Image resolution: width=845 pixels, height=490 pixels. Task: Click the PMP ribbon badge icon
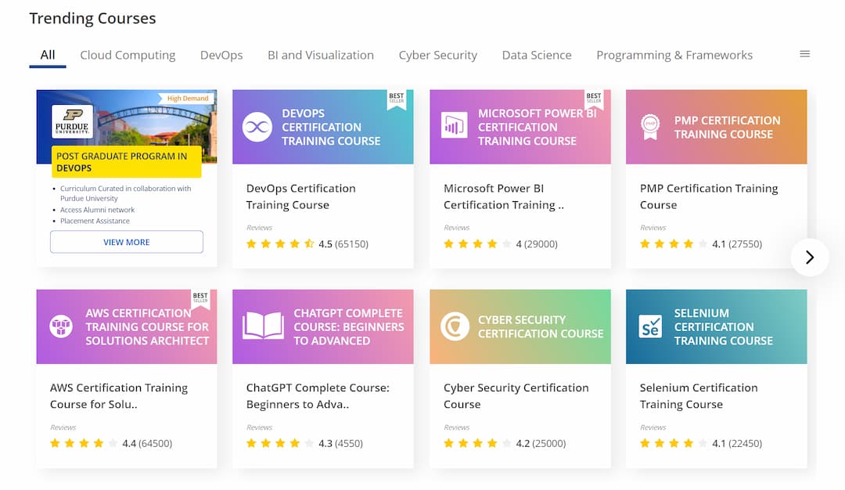[650, 127]
